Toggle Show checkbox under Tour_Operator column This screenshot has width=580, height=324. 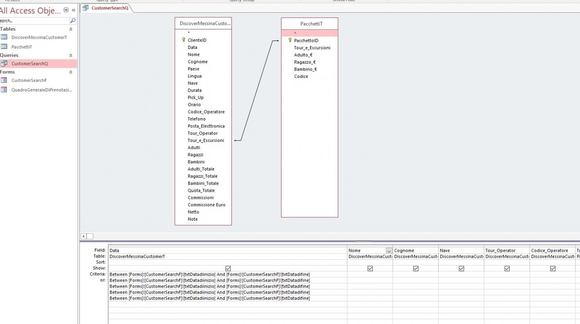507,268
